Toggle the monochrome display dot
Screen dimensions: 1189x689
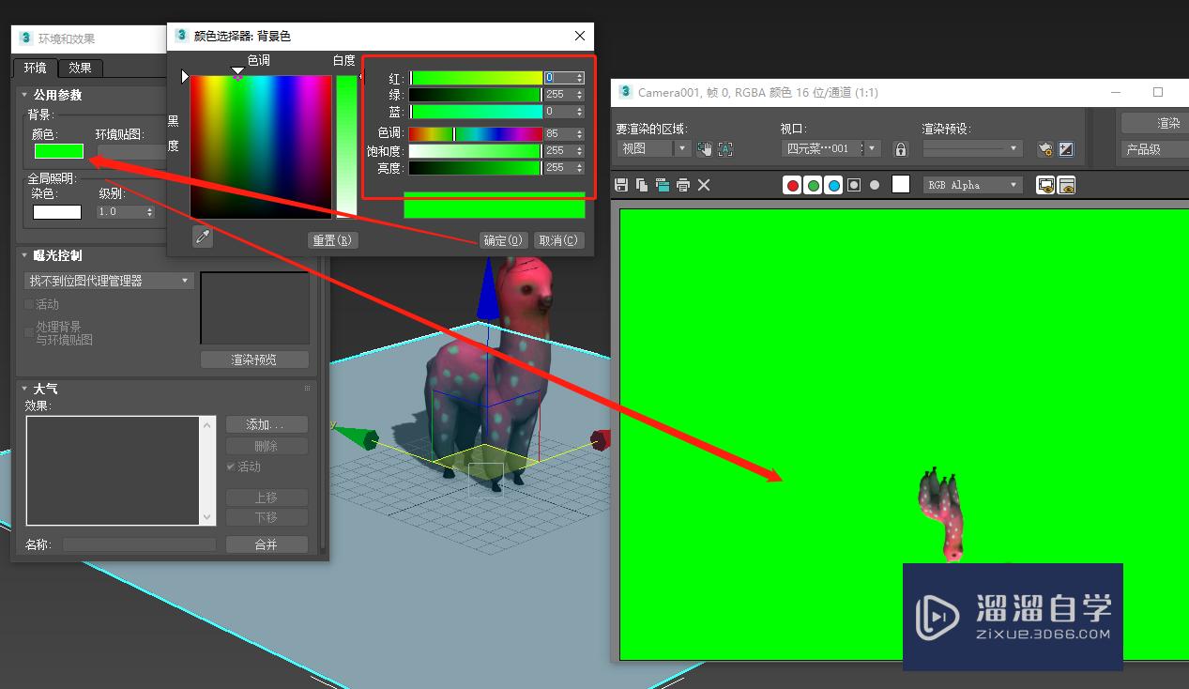875,185
